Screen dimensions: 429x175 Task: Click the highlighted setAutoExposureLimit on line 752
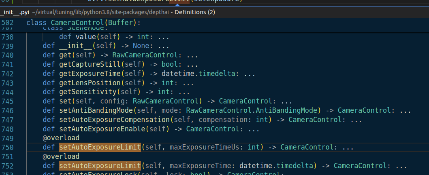[100, 166]
